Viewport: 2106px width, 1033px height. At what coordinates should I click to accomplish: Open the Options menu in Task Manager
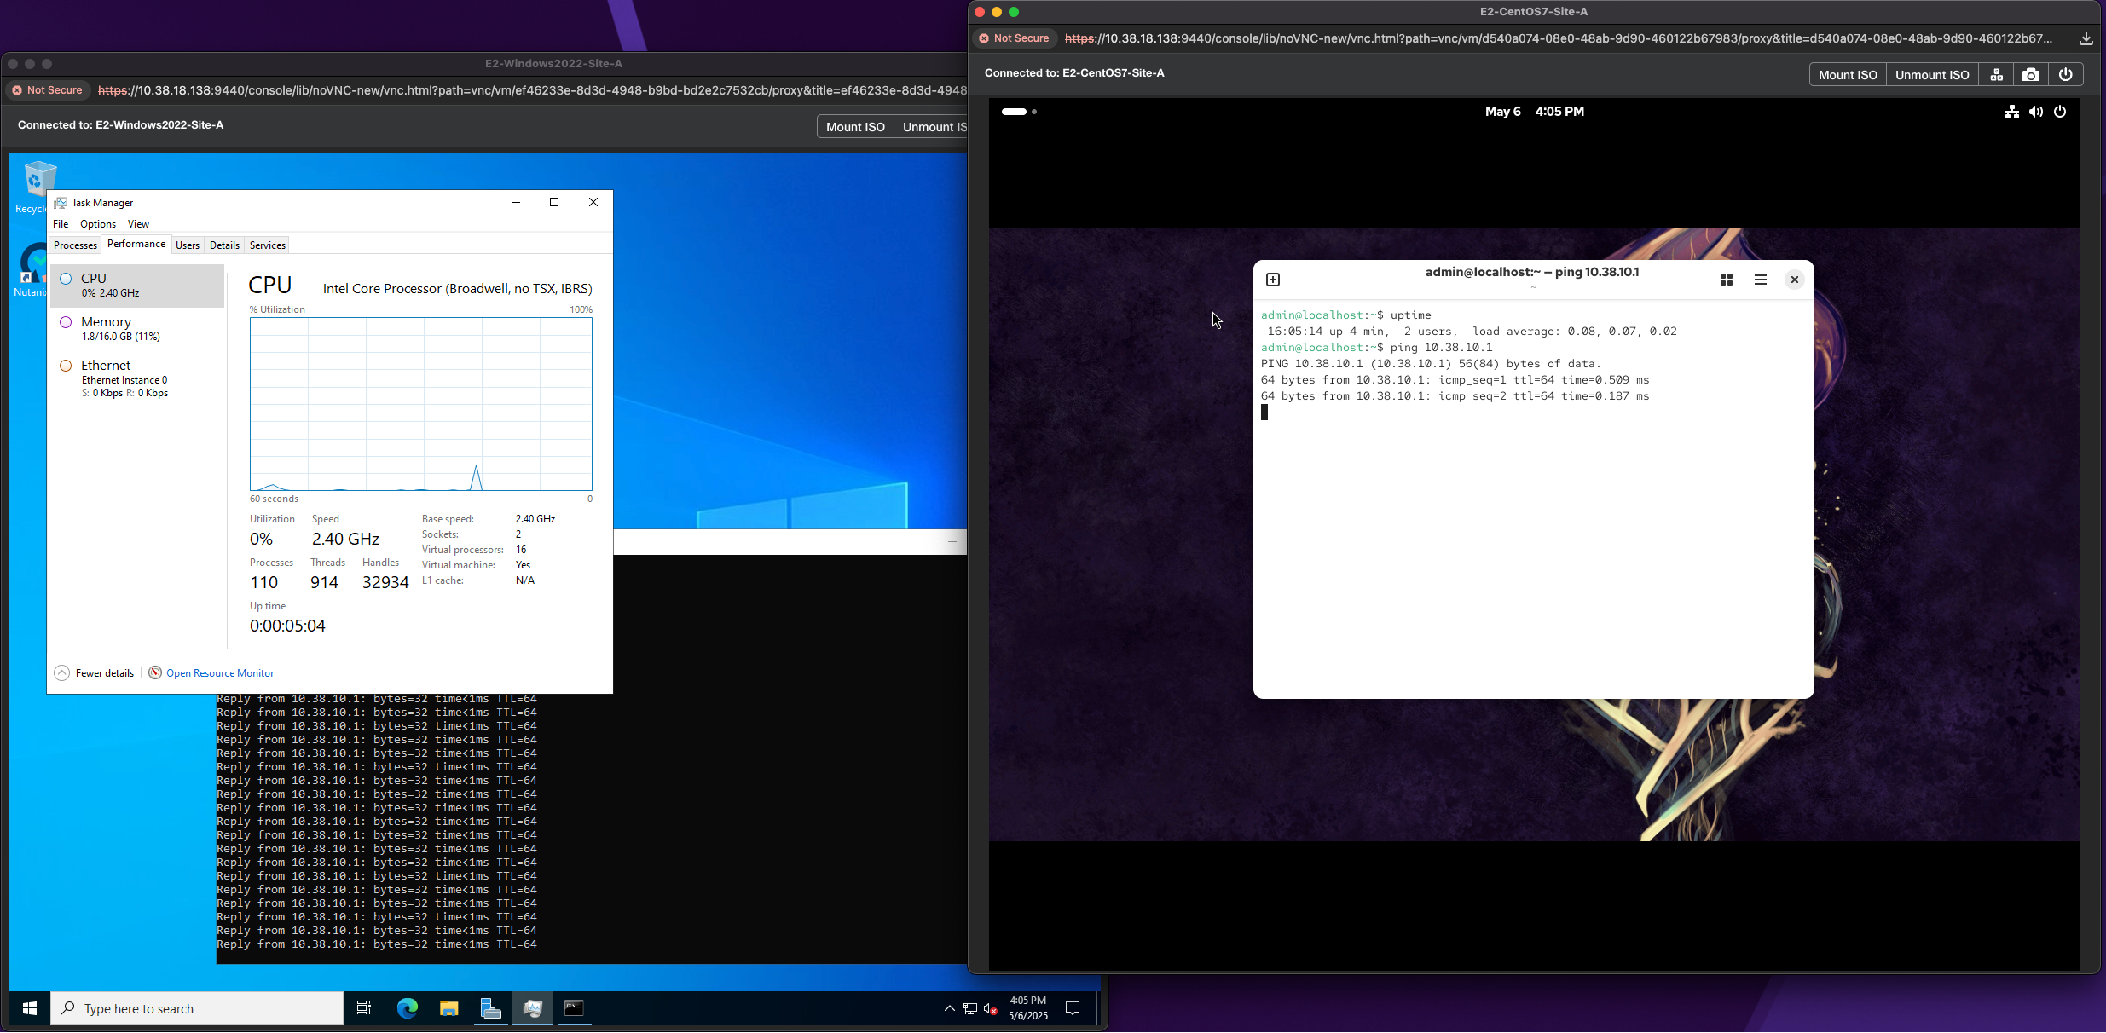point(98,224)
